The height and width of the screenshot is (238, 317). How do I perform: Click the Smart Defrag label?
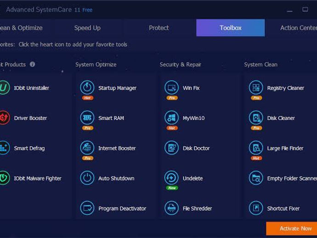pyautogui.click(x=29, y=148)
